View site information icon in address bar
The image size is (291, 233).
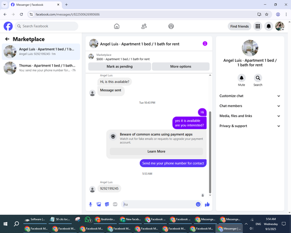pyautogui.click(x=31, y=15)
